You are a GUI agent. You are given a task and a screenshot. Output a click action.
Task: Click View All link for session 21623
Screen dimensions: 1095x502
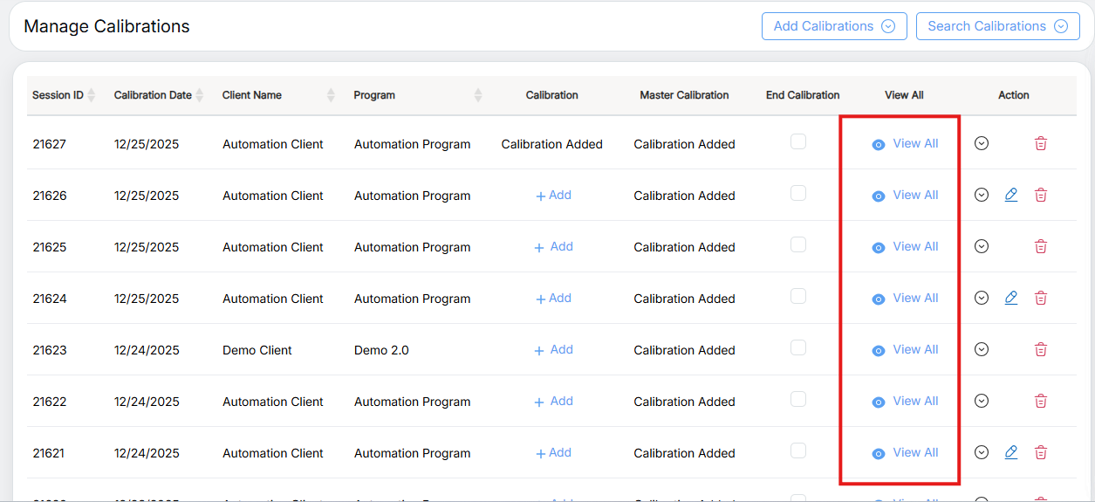click(x=906, y=349)
